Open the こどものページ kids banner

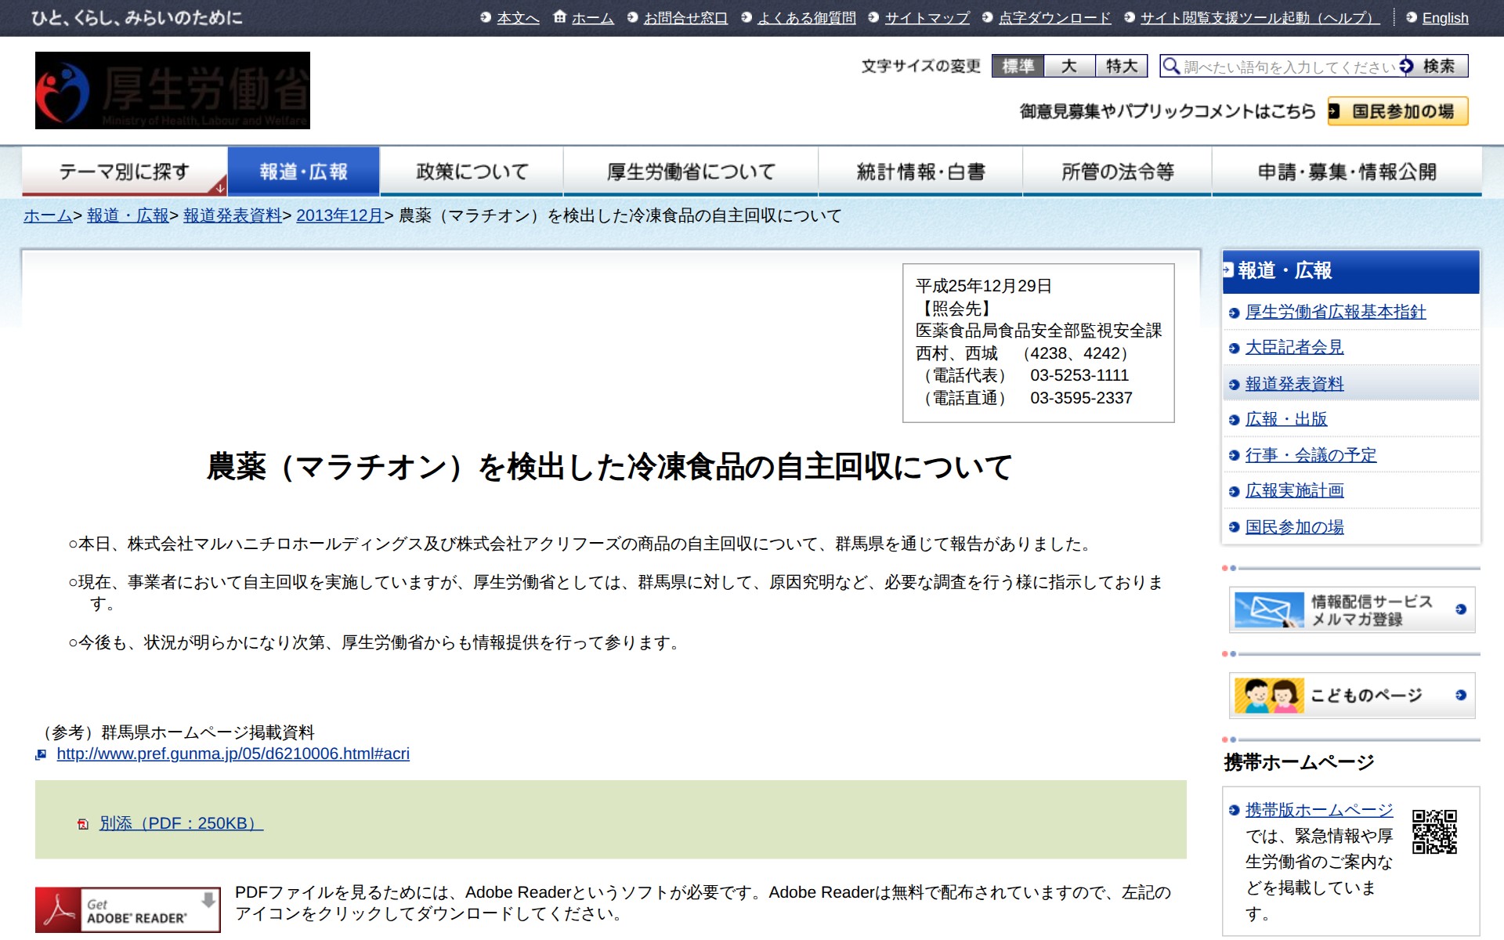click(1351, 695)
